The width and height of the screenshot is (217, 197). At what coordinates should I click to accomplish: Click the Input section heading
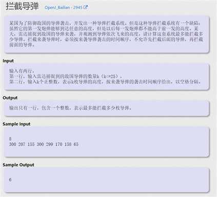click(x=8, y=61)
